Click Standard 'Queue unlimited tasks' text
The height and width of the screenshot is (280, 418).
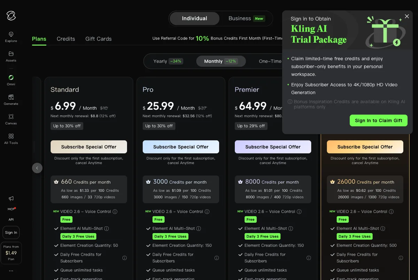[82, 270]
